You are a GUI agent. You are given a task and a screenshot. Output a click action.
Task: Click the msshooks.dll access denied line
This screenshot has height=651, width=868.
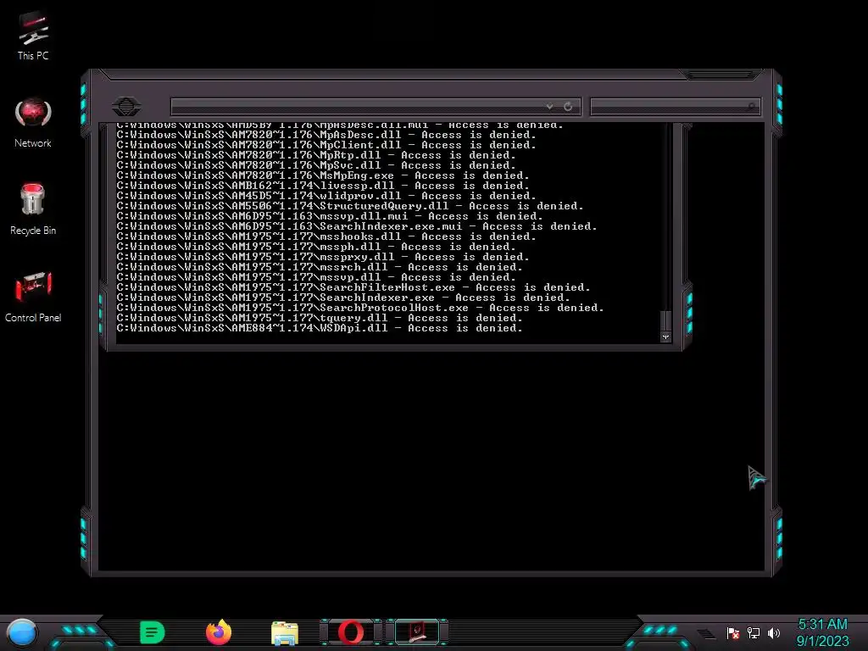326,236
